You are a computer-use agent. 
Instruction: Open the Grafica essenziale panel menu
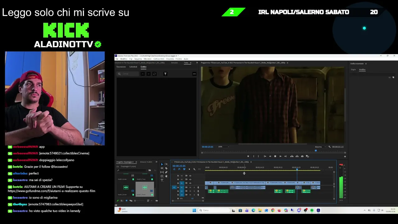(x=366, y=64)
